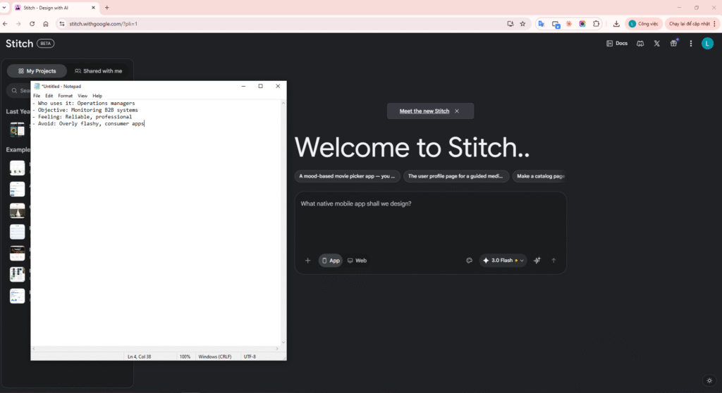This screenshot has height=393, width=722.
Task: Open the Docs link in header
Action: point(617,44)
